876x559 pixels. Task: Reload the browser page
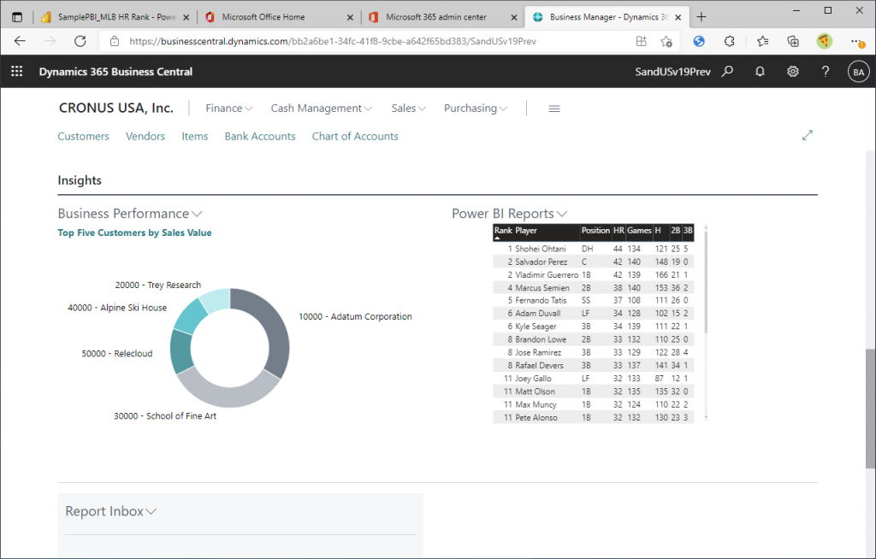(x=80, y=41)
